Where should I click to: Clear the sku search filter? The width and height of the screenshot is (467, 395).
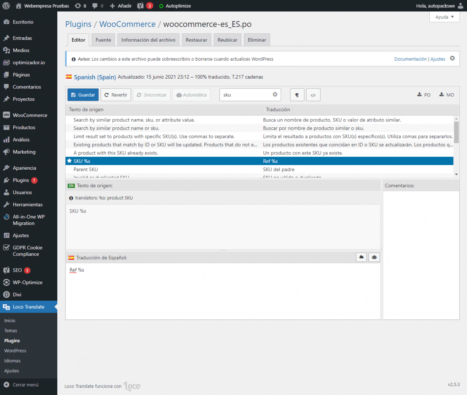click(x=275, y=94)
